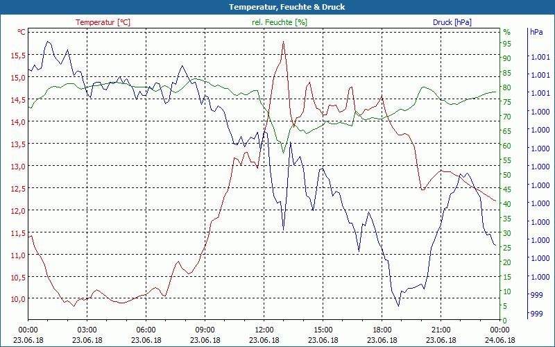This screenshot has width=555, height=347.
Task: Click the '30' humidity axis value
Action: 507,233
